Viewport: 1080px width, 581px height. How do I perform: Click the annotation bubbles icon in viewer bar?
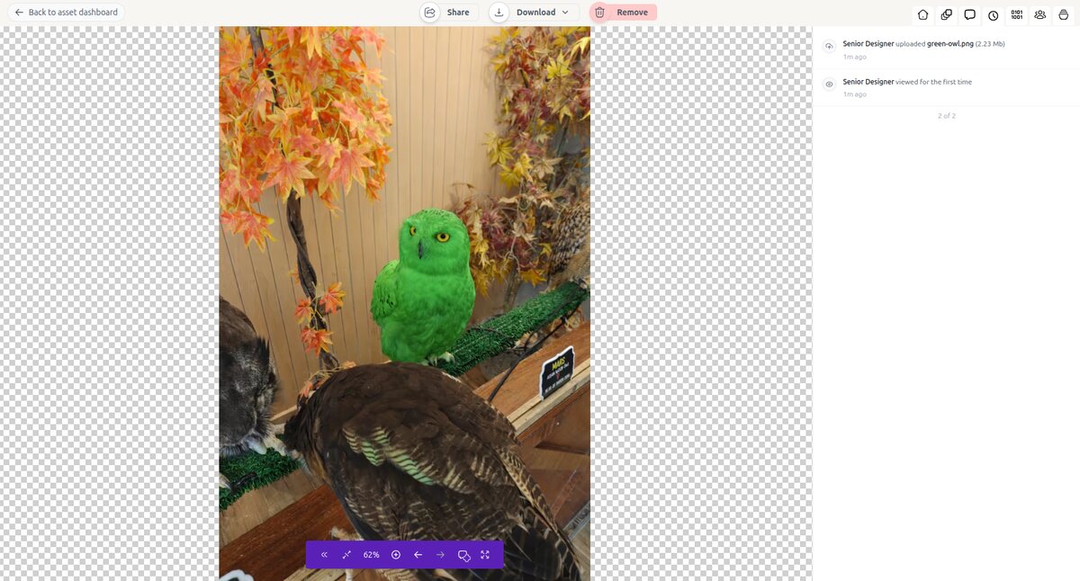[464, 555]
